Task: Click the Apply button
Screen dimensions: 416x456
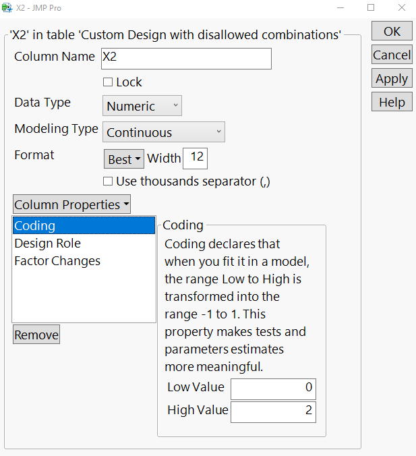Action: 392,78
